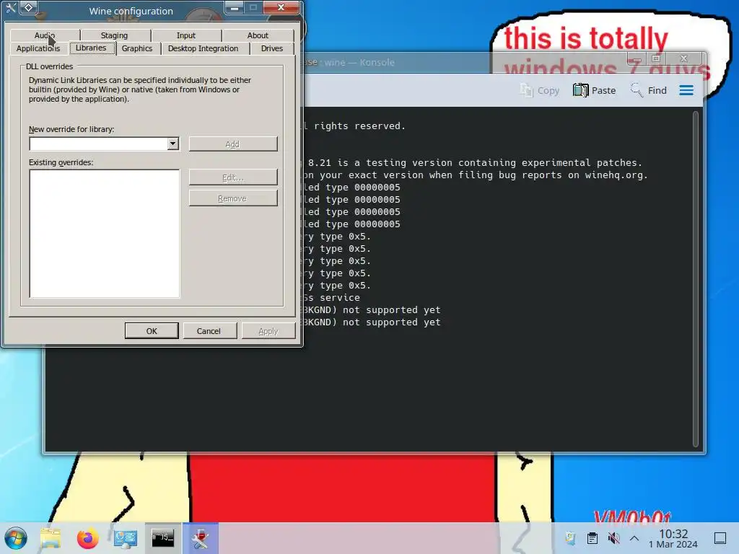Switch to Konsole terminal in taskbar
The image size is (739, 554).
pos(162,538)
